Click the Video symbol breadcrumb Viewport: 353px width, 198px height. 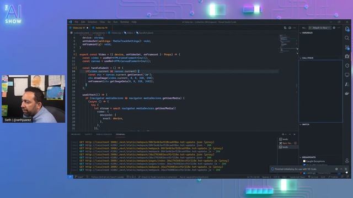[129, 33]
